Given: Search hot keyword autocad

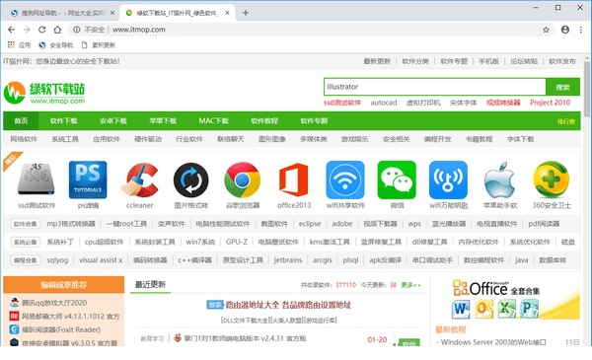Looking at the screenshot, I should (384, 103).
